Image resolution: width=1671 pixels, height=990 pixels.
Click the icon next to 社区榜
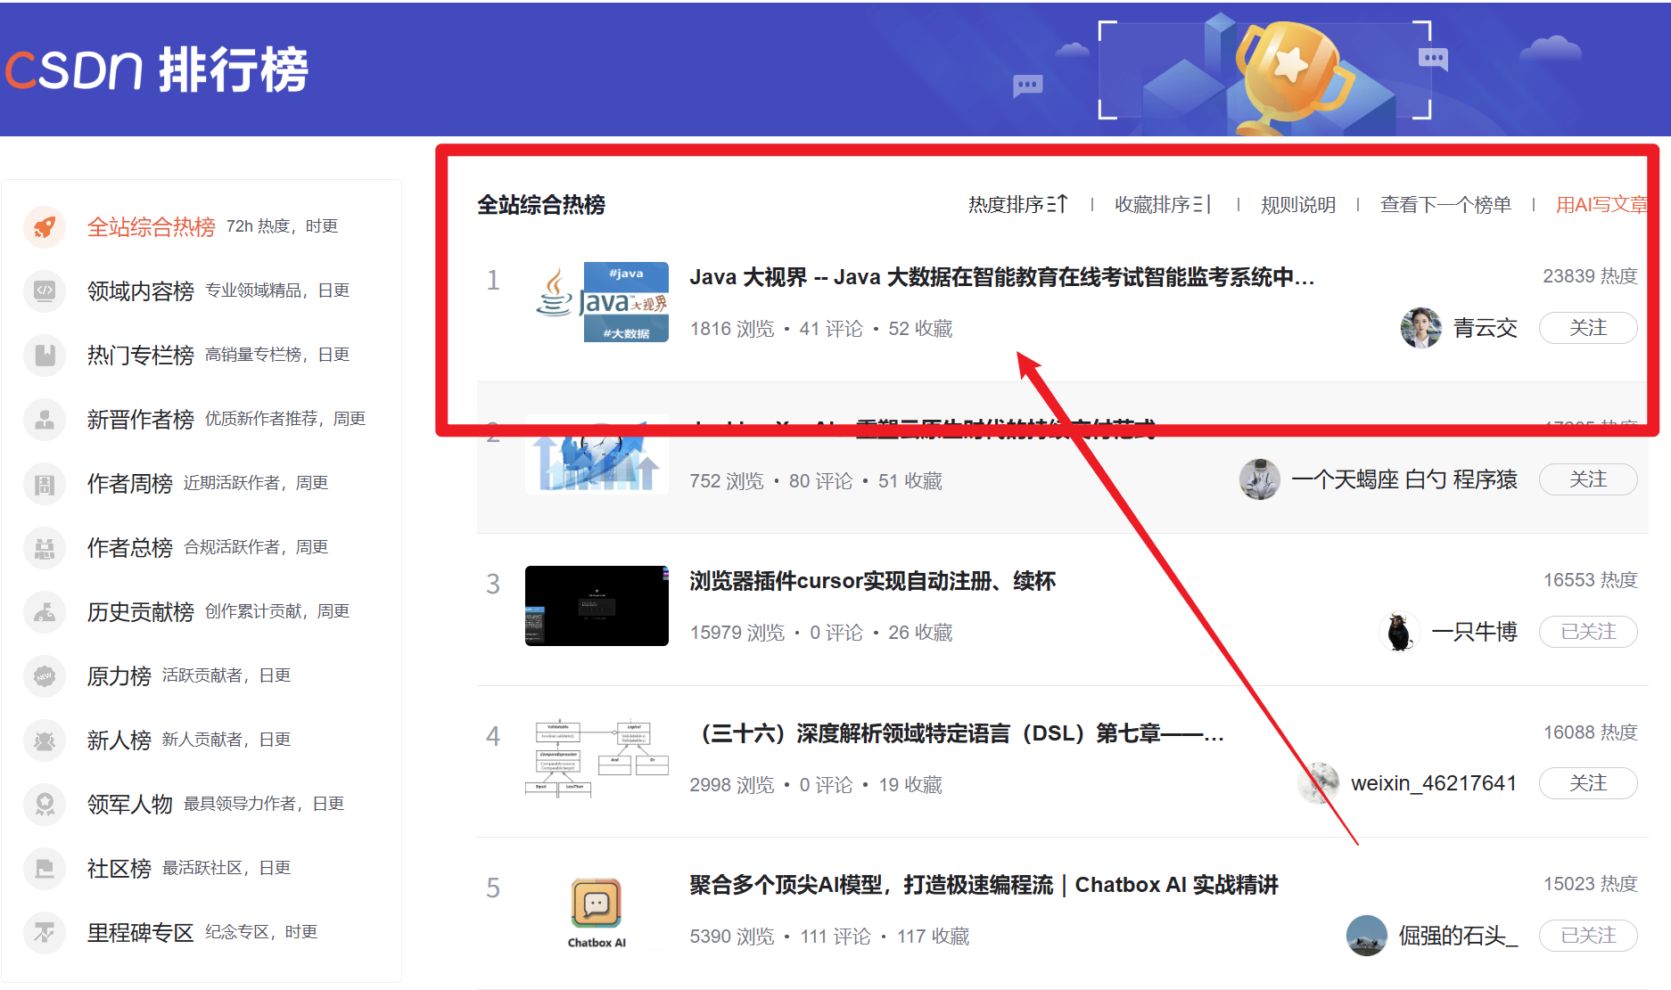tap(45, 869)
